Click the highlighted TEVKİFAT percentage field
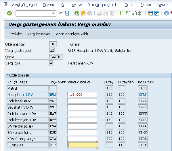The height and width of the screenshot is (151, 172). [x=82, y=145]
